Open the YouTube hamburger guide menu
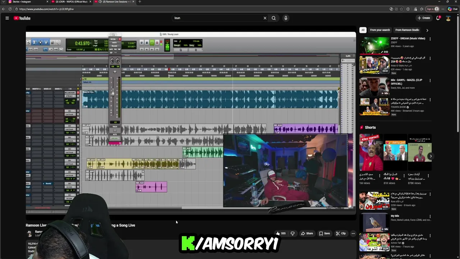Viewport: 460px width, 259px height. (7, 18)
